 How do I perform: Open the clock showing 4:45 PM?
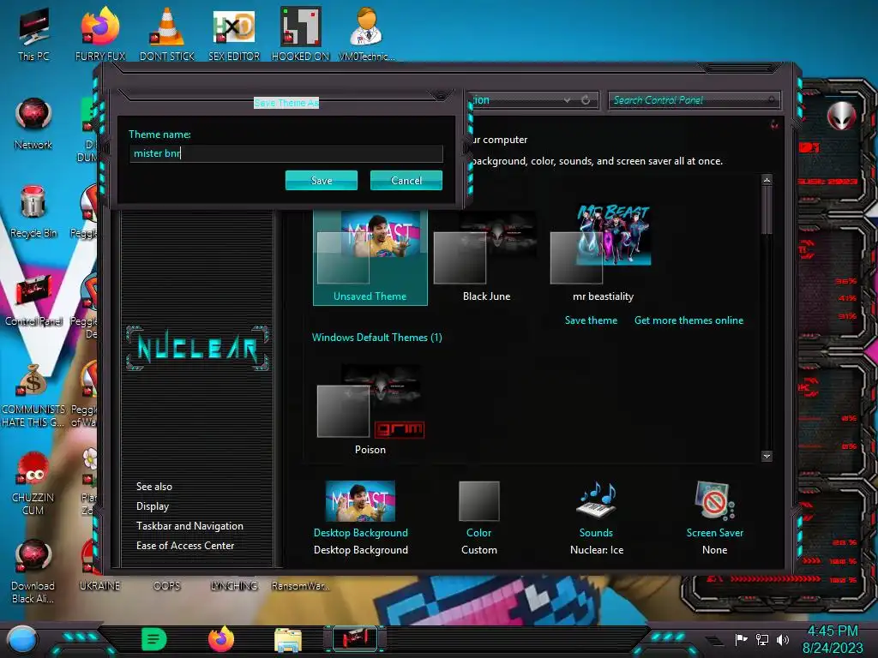pyautogui.click(x=833, y=639)
